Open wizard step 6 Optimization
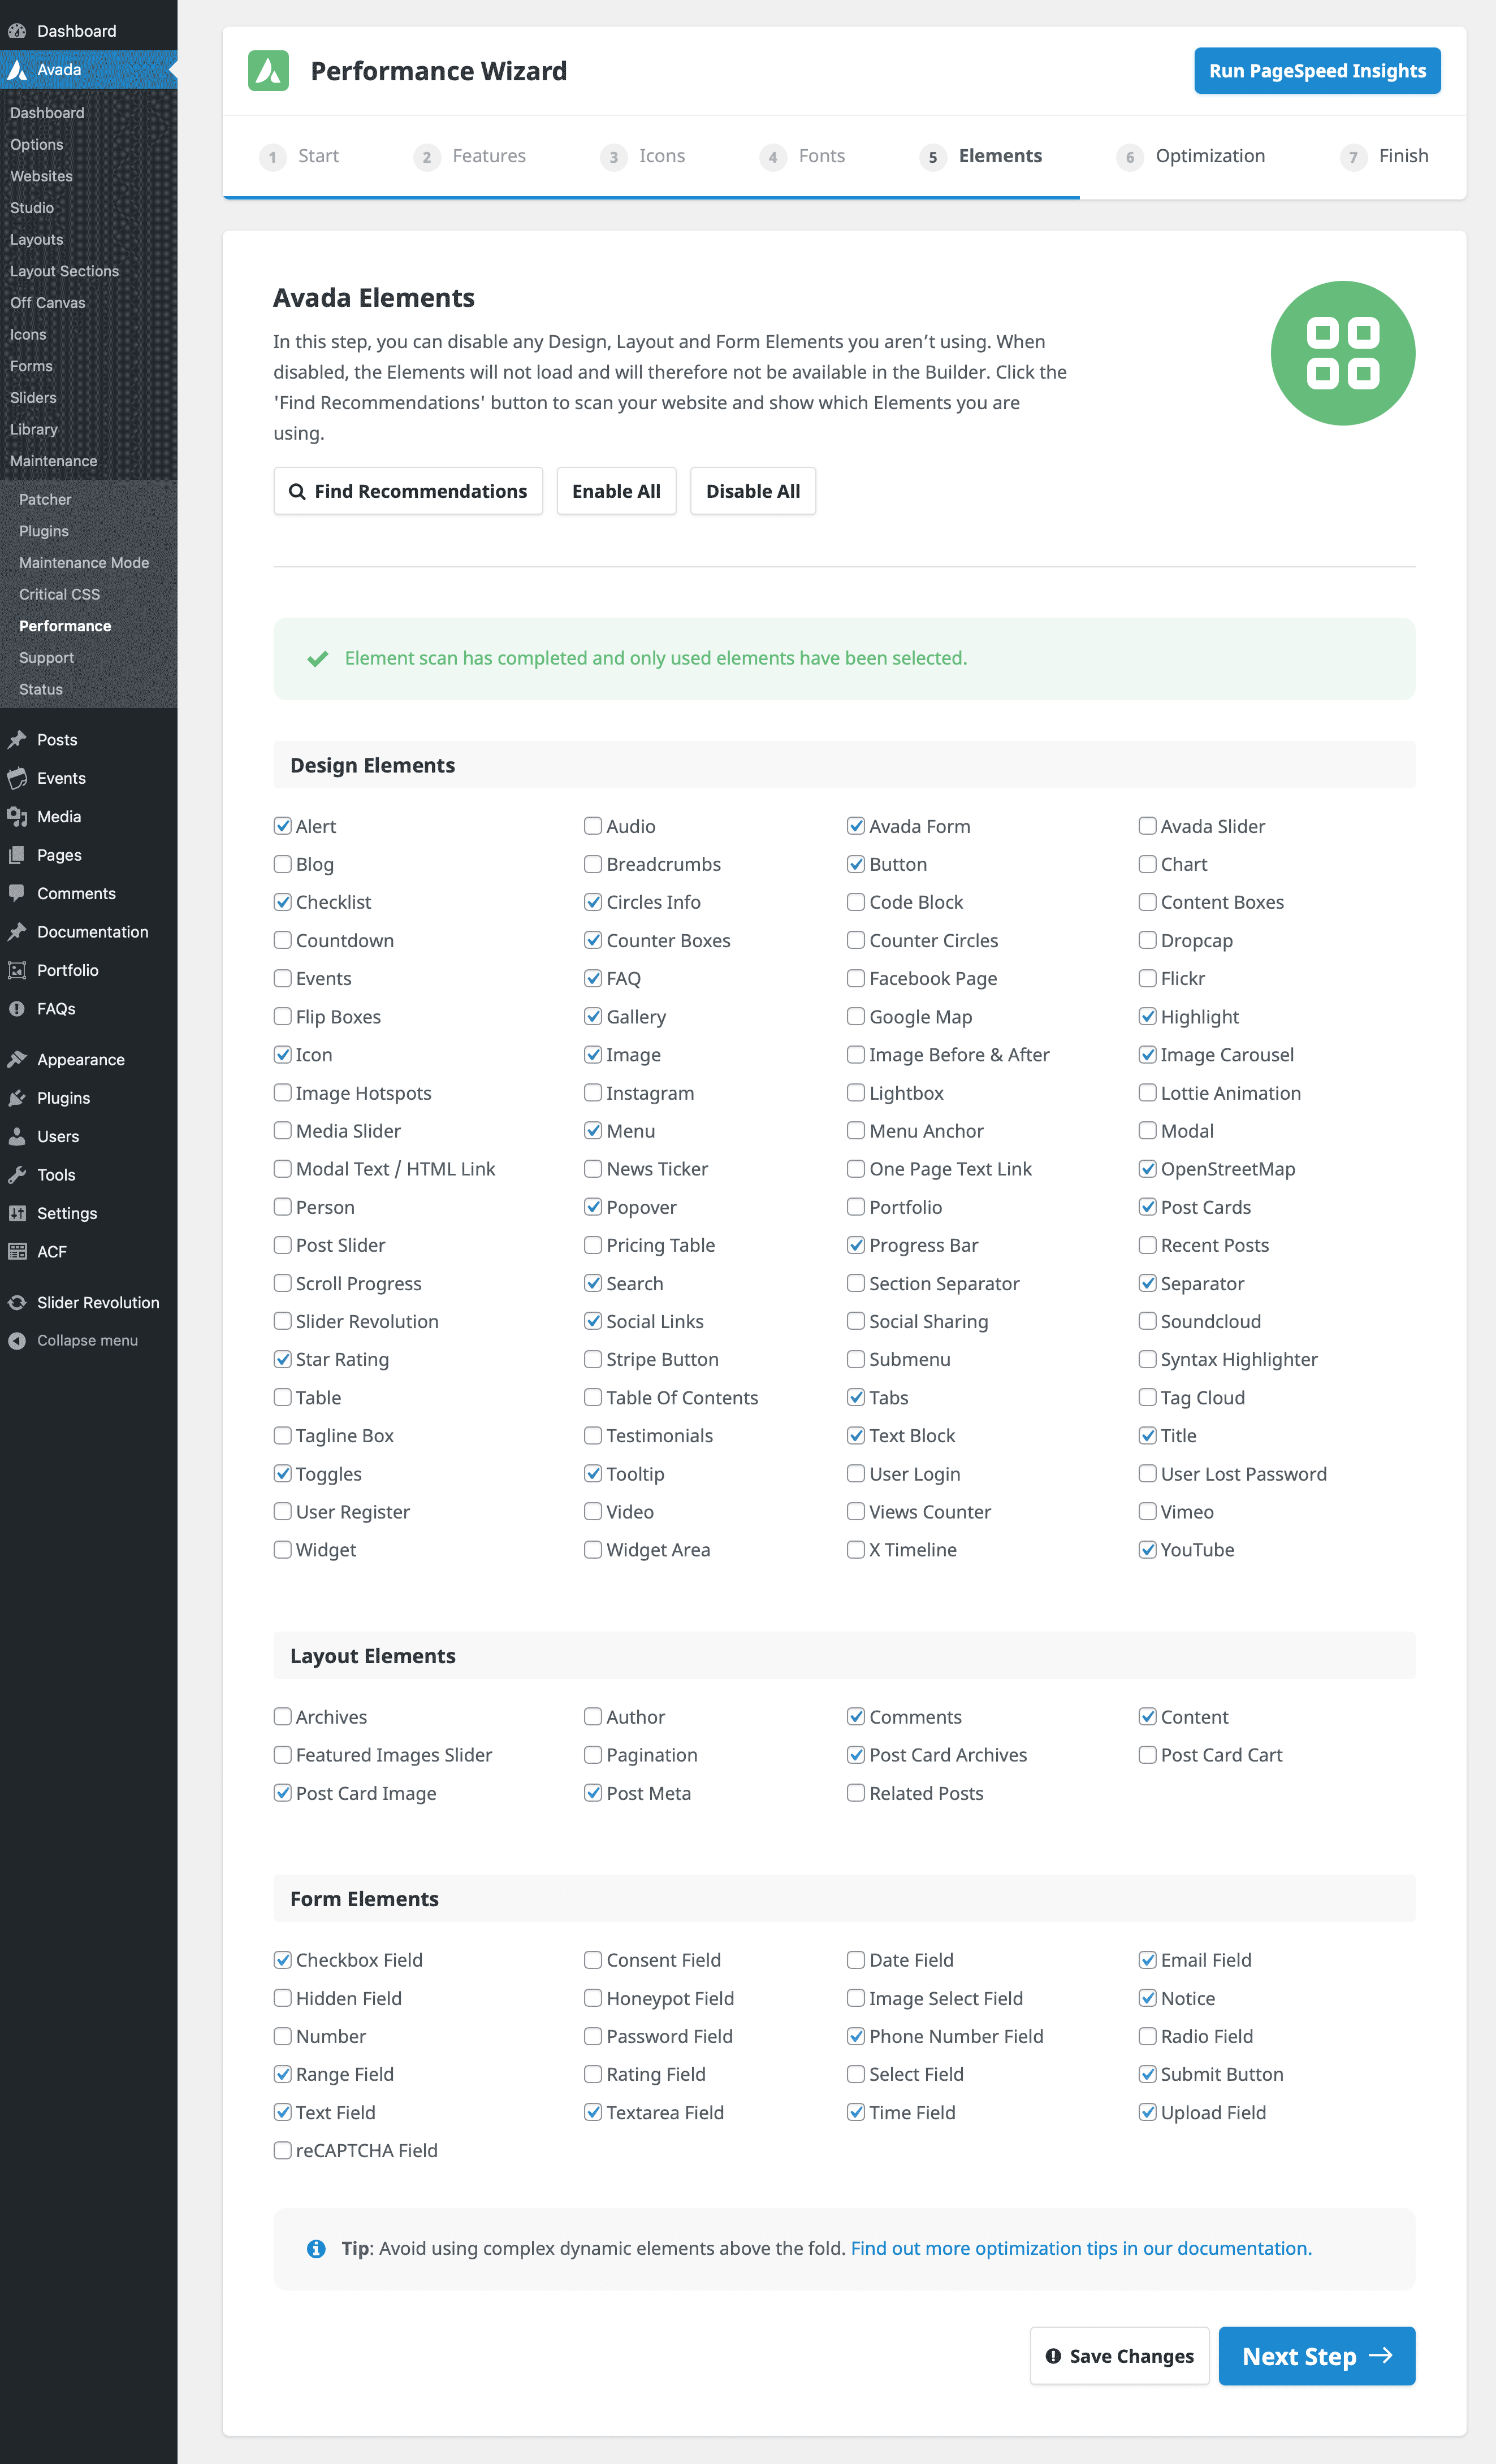 tap(1191, 156)
